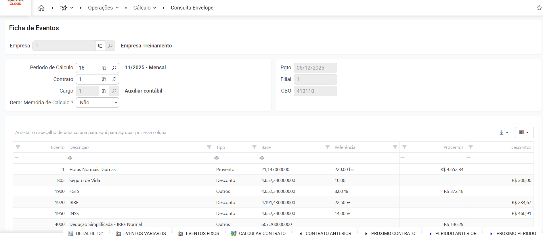Viewport: 543px width, 242px height.
Task: Open Consulta Envelope
Action: pyautogui.click(x=192, y=8)
